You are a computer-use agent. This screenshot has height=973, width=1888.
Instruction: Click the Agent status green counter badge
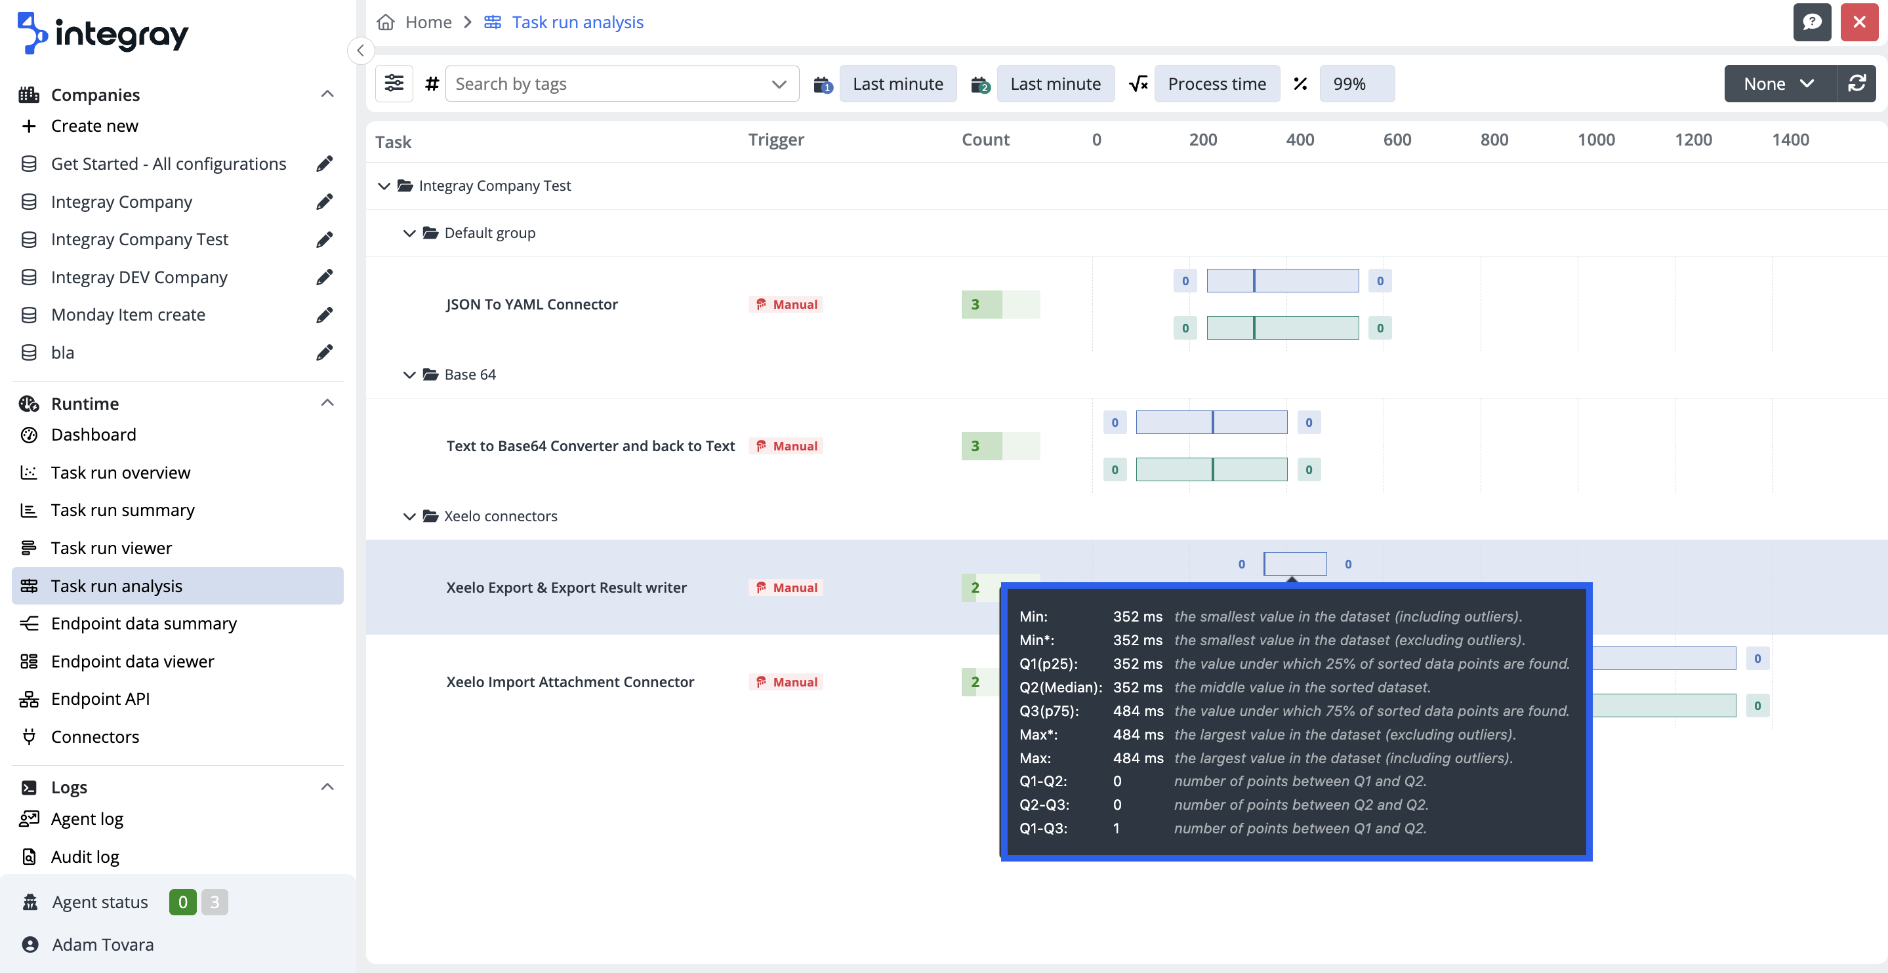[x=182, y=902]
